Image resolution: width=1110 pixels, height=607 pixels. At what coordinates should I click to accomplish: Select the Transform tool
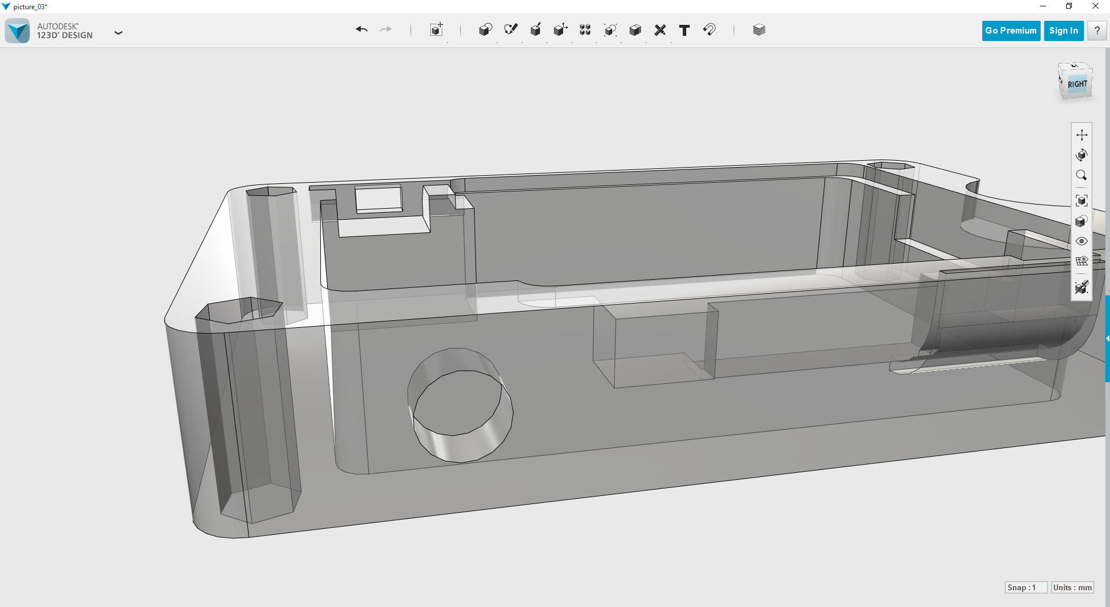435,29
